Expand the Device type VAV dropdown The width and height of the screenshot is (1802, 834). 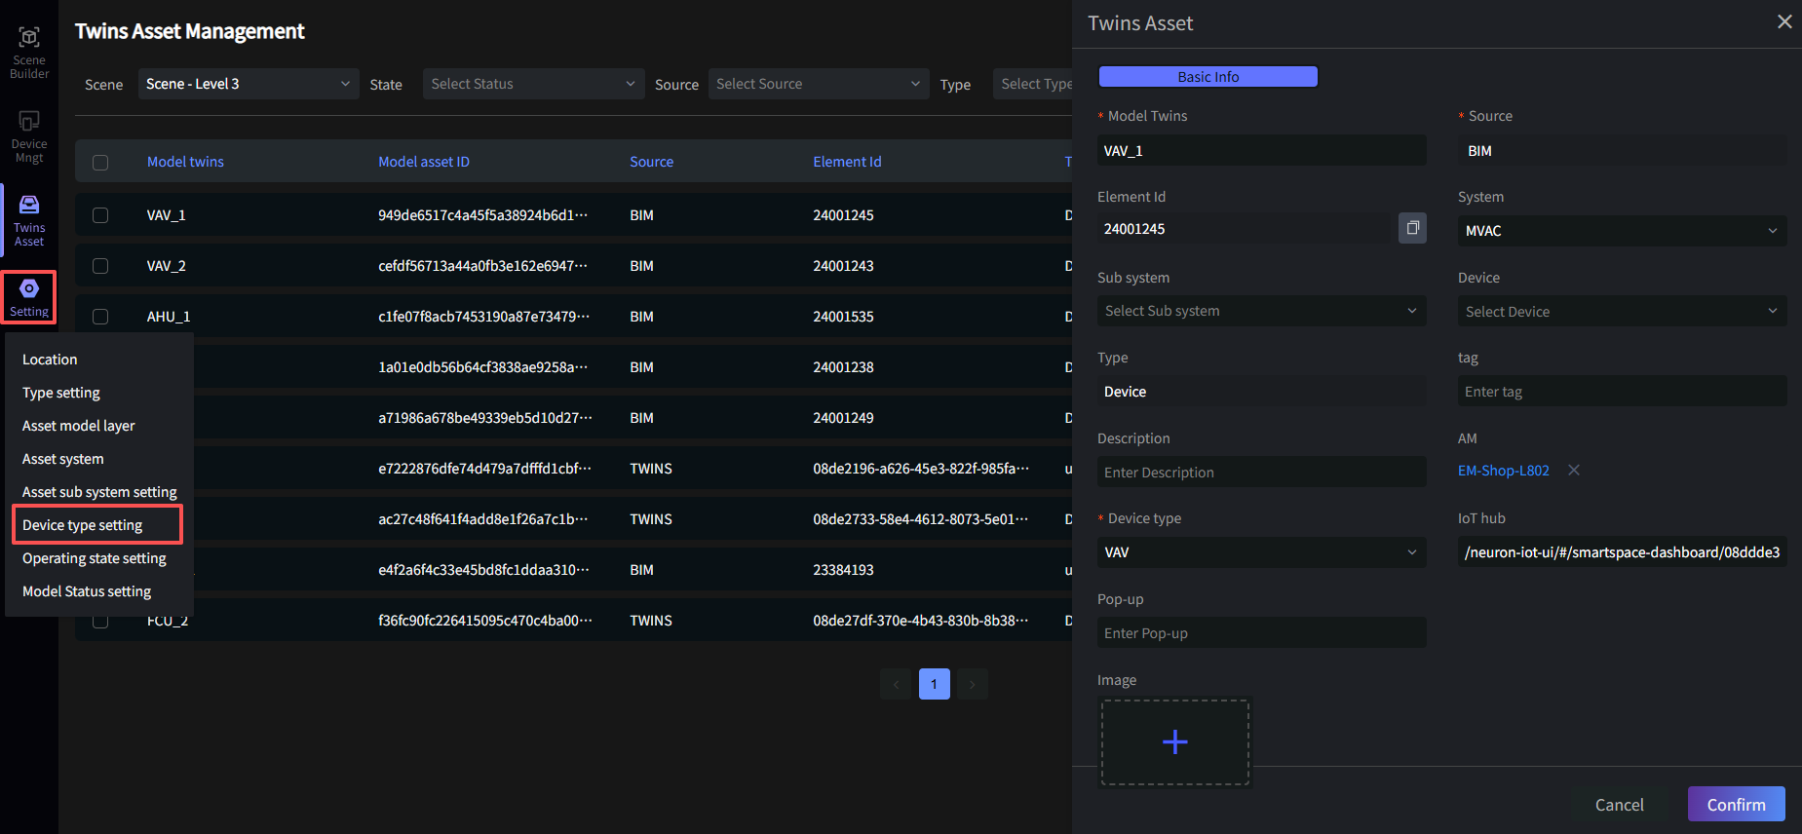(x=1261, y=552)
